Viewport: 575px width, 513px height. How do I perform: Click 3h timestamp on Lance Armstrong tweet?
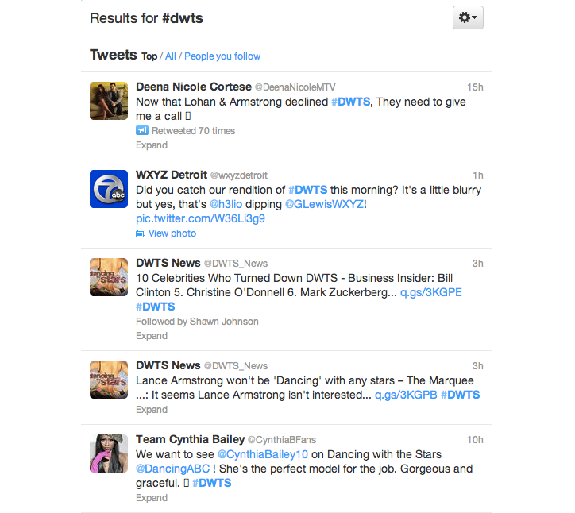tap(477, 366)
